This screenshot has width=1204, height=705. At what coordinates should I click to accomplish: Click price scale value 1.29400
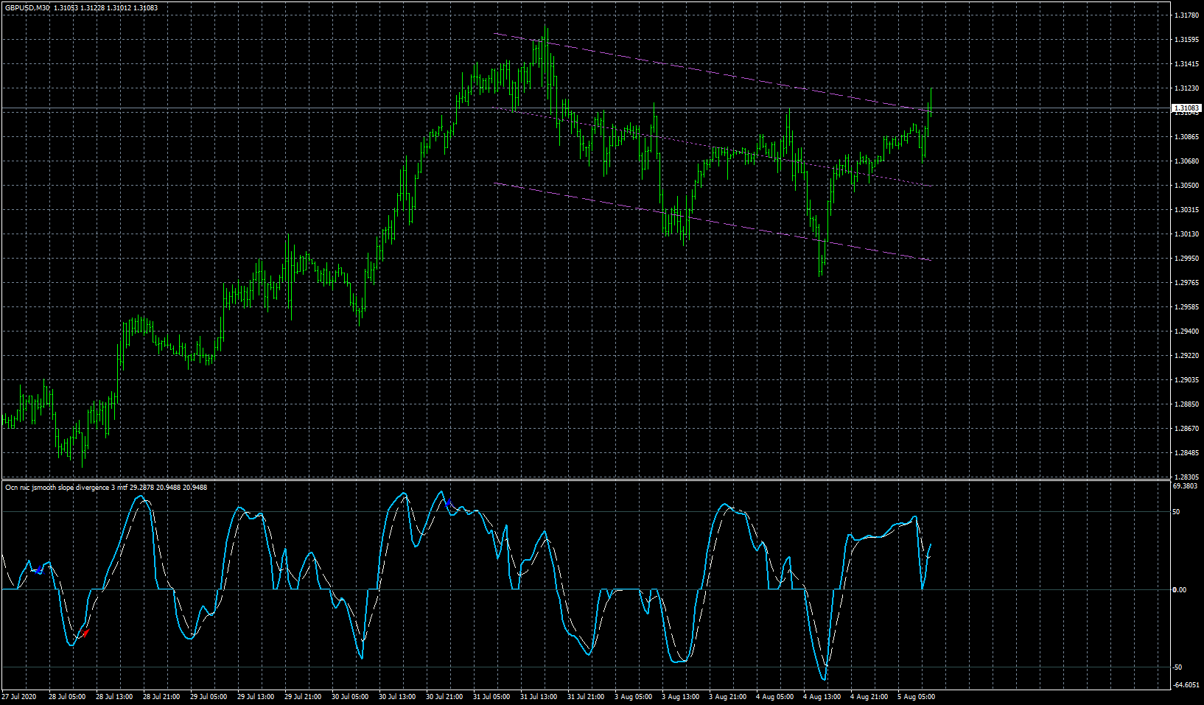coord(1186,332)
